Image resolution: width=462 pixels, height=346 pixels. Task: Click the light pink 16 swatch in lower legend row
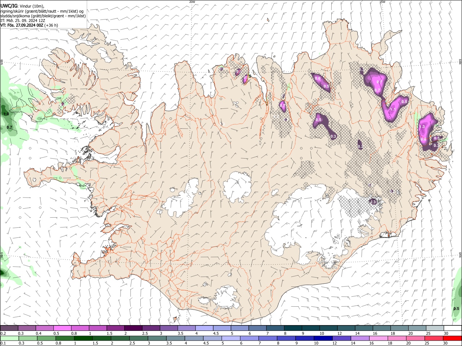coord(378,338)
